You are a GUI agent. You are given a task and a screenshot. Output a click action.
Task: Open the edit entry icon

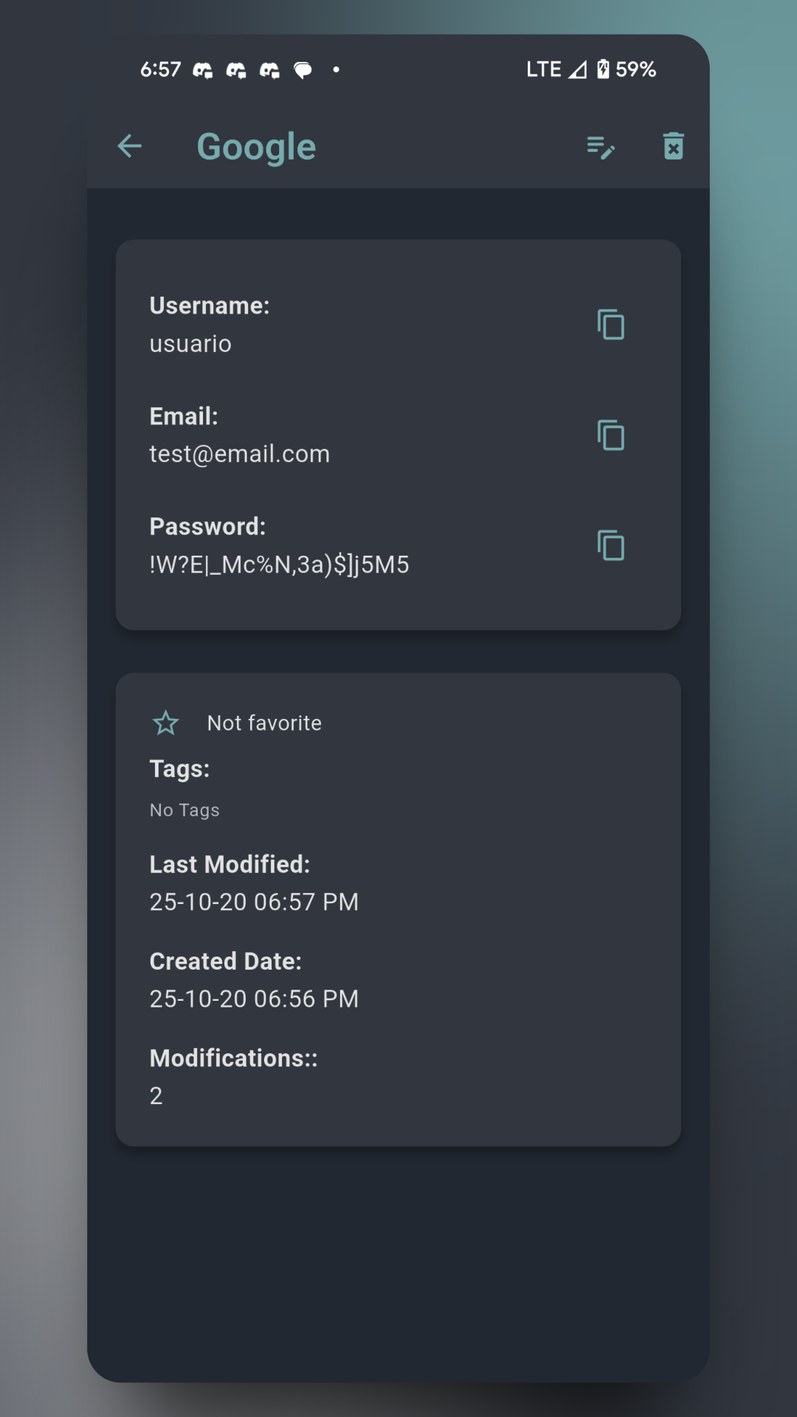pos(601,147)
